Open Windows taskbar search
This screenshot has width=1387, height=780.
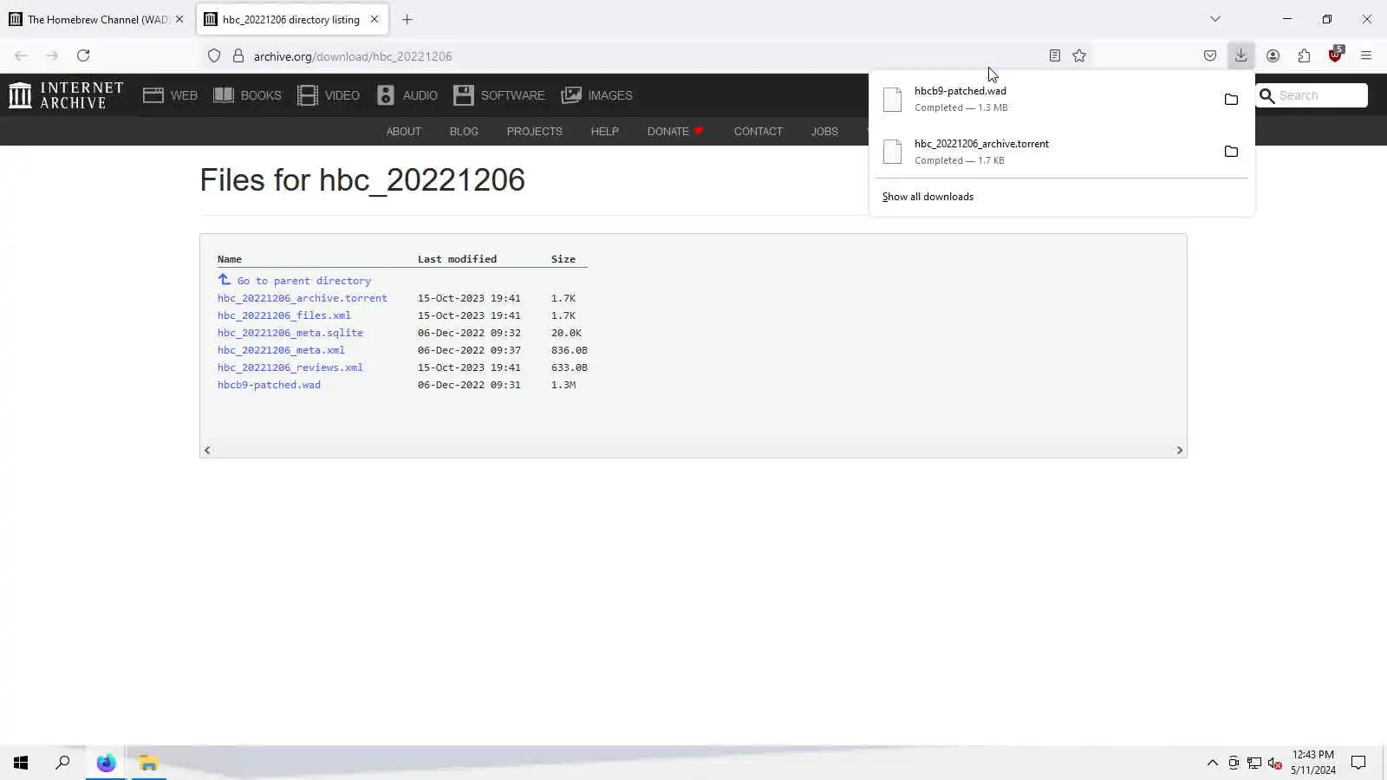coord(62,763)
